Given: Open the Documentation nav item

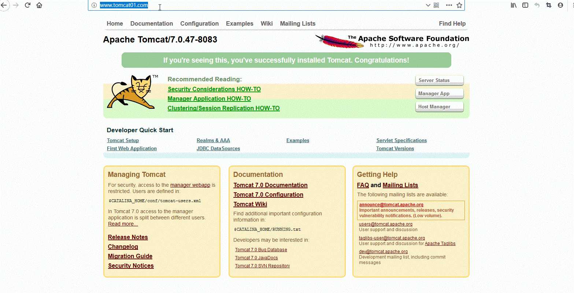Looking at the screenshot, I should point(152,23).
